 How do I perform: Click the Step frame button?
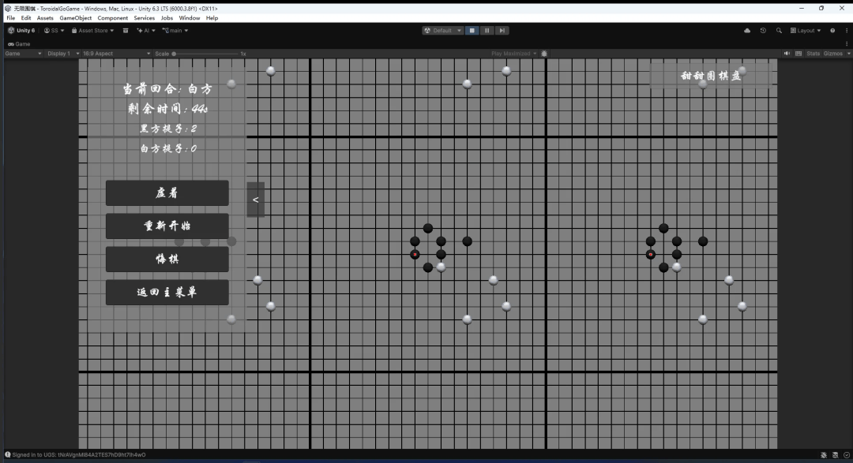[502, 31]
